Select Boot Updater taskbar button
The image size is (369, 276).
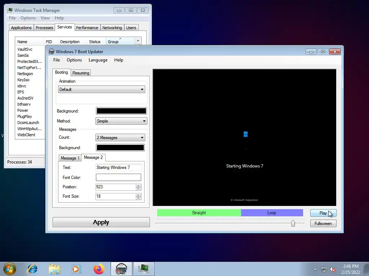coord(121,269)
